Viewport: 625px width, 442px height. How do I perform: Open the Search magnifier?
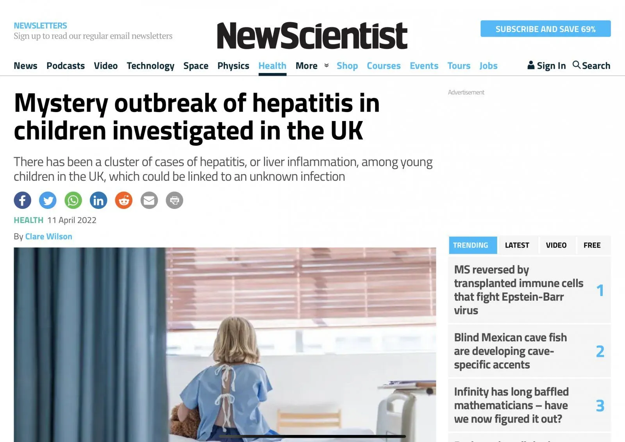(576, 65)
